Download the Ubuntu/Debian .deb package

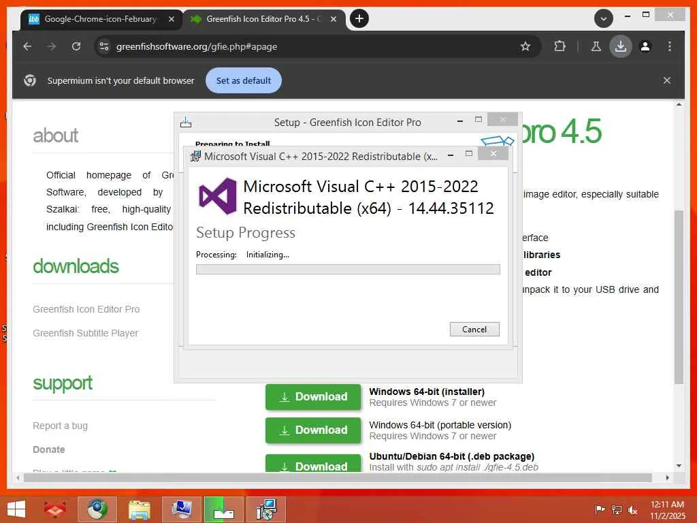pyautogui.click(x=313, y=463)
